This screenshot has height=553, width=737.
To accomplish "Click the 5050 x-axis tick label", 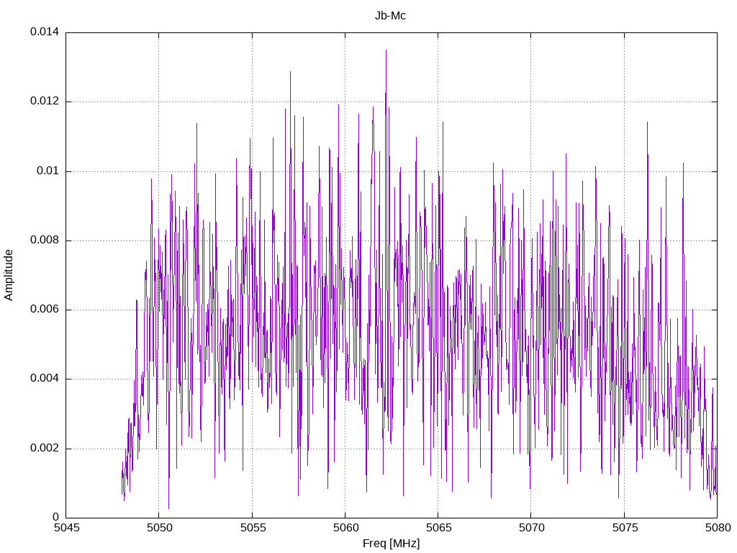I will (160, 528).
